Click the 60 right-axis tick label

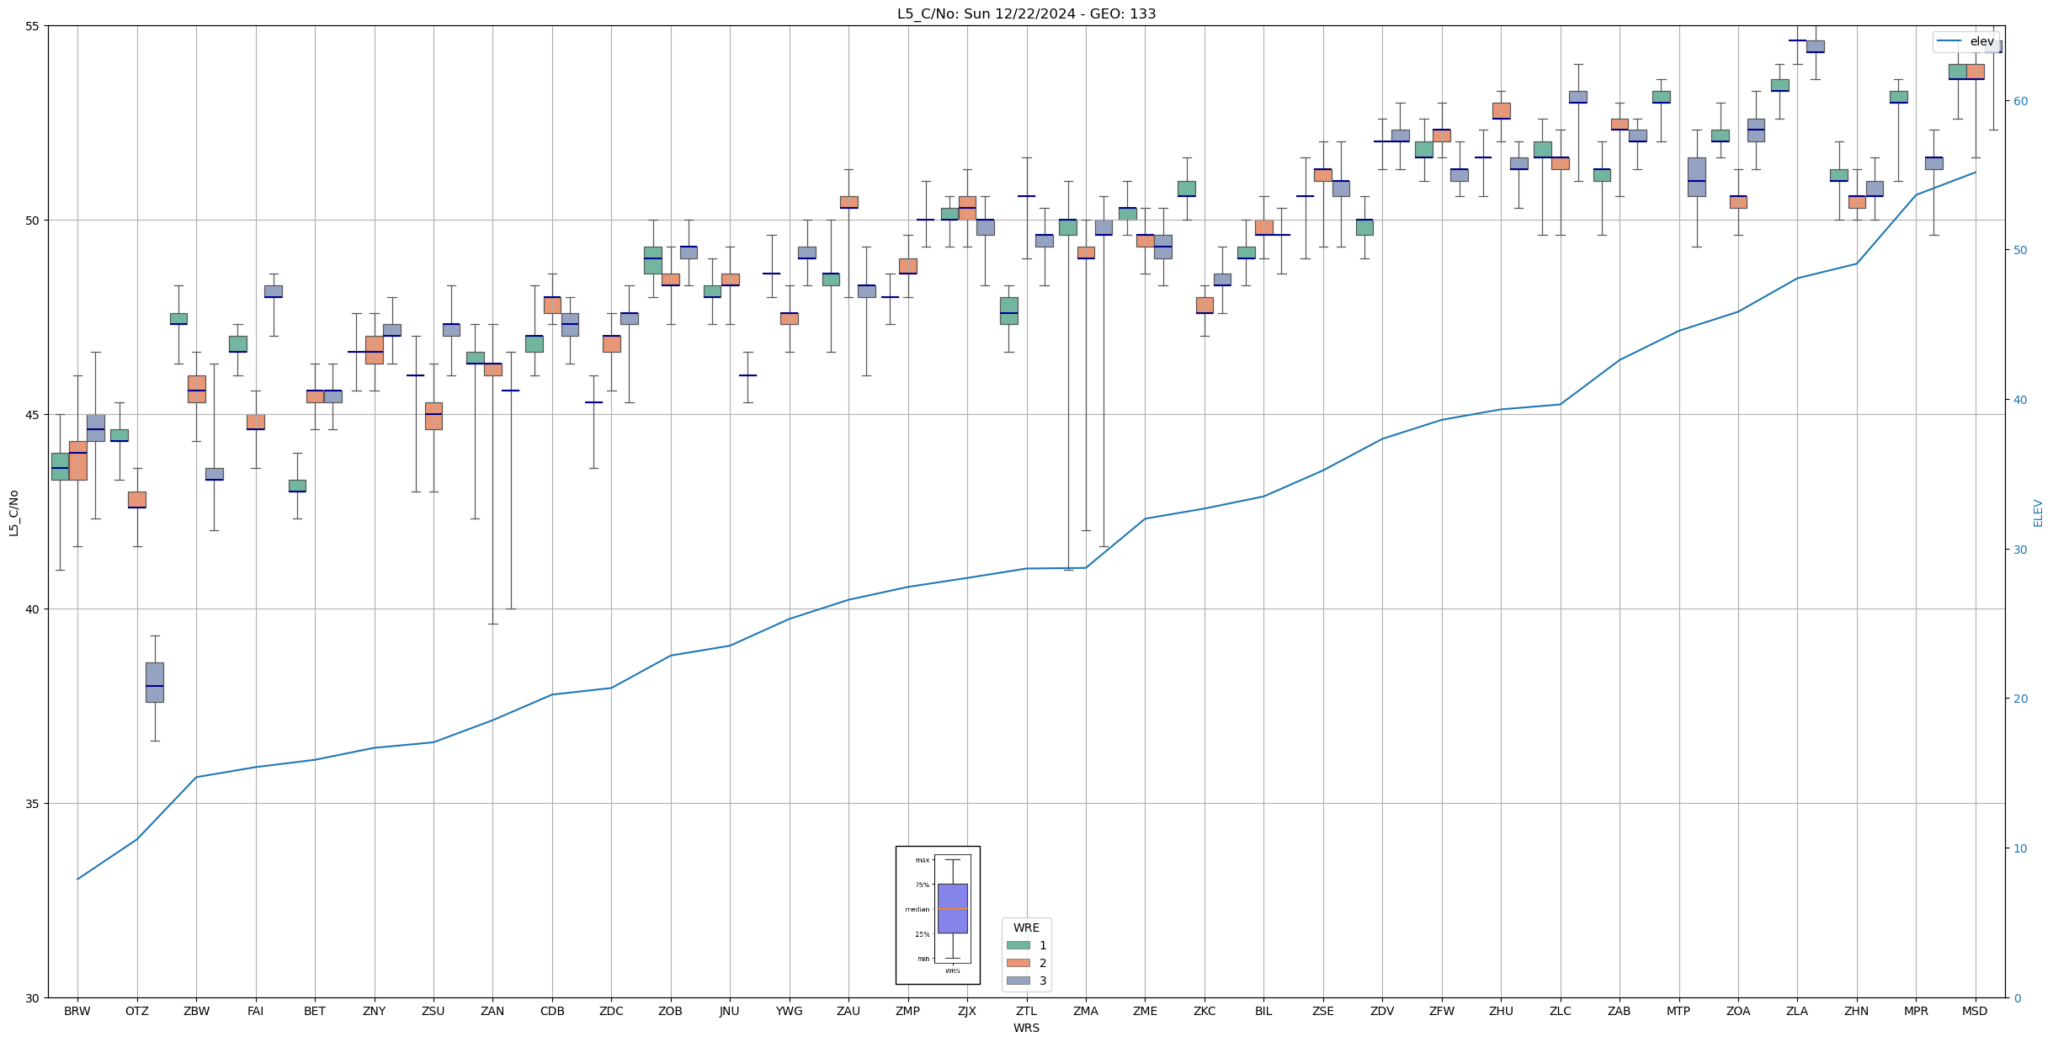[2020, 101]
